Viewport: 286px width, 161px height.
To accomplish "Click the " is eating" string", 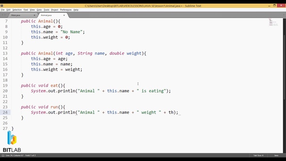I will [151, 91].
